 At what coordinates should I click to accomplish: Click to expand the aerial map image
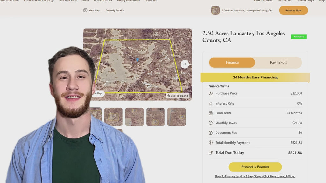[x=178, y=96]
